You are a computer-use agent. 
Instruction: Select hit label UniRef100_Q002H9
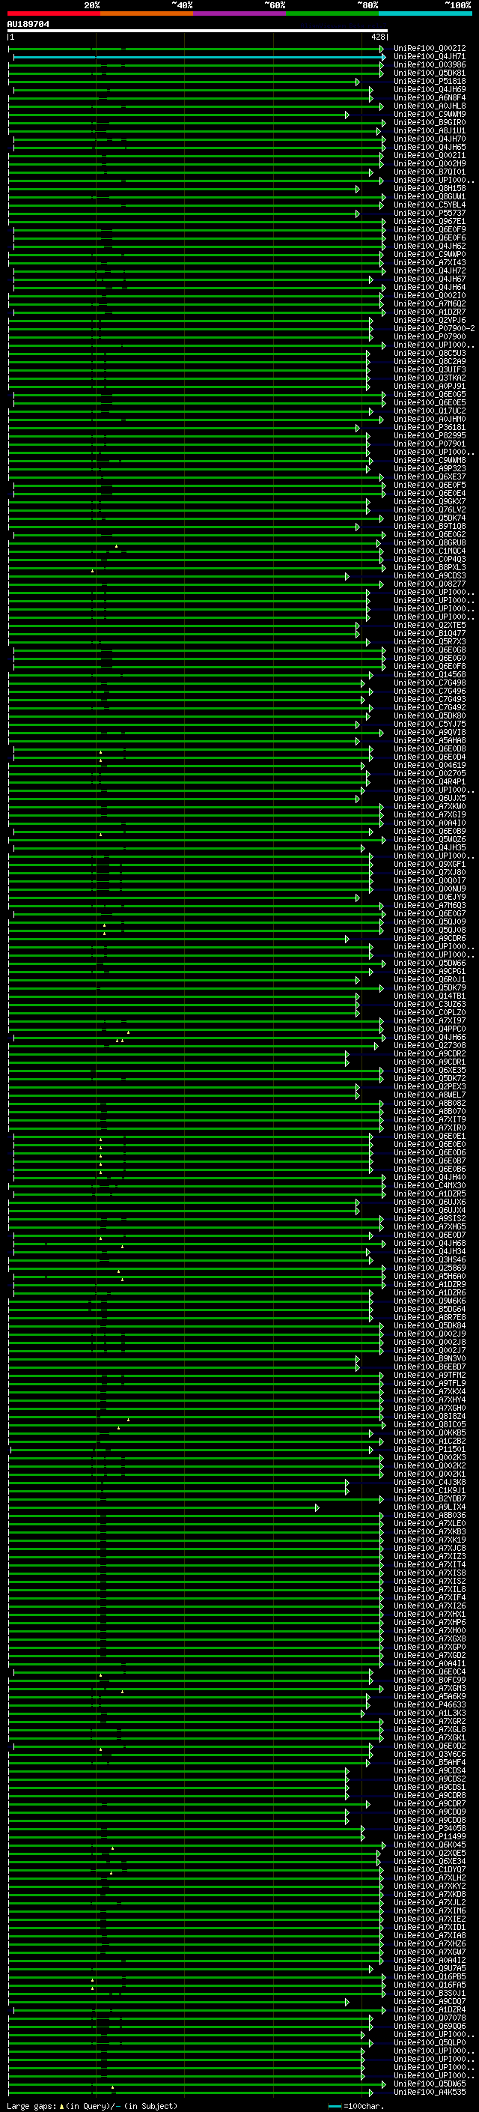coord(430,163)
